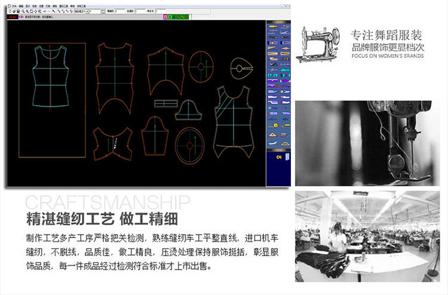
Task: Select the large double-ring circle pattern piece
Action: coord(190,146)
